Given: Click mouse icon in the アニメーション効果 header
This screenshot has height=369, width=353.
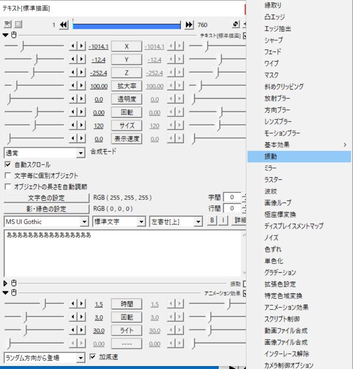Looking at the screenshot, I should pyautogui.click(x=14, y=293).
